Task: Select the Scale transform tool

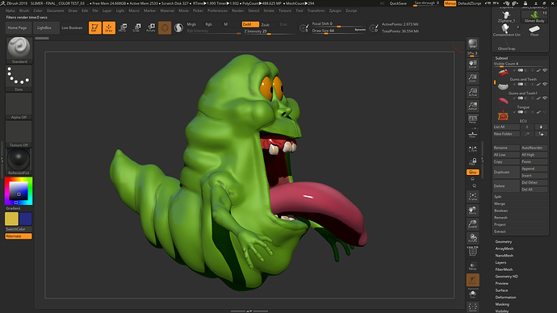Action: point(136,27)
